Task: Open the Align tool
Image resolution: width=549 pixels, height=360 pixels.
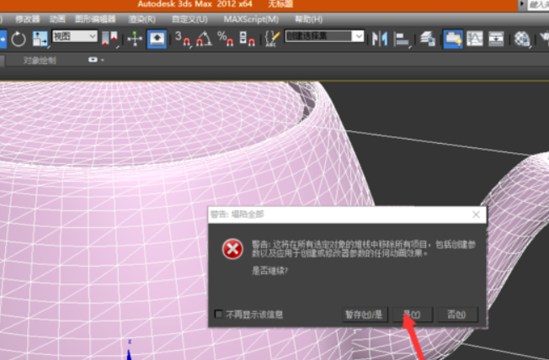Action: click(403, 39)
